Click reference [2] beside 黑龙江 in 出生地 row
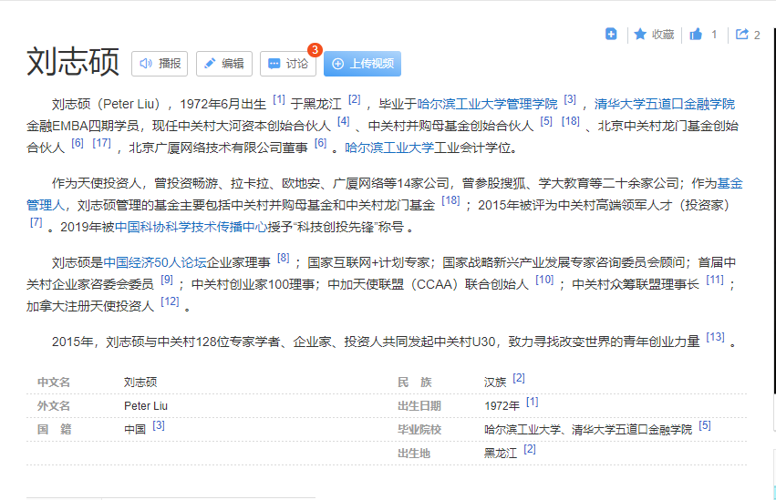 tap(530, 449)
